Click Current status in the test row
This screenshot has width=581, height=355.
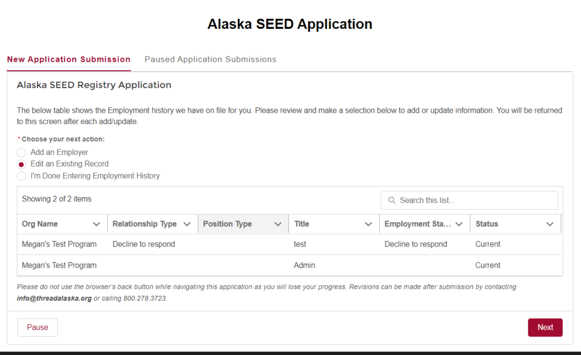click(487, 244)
